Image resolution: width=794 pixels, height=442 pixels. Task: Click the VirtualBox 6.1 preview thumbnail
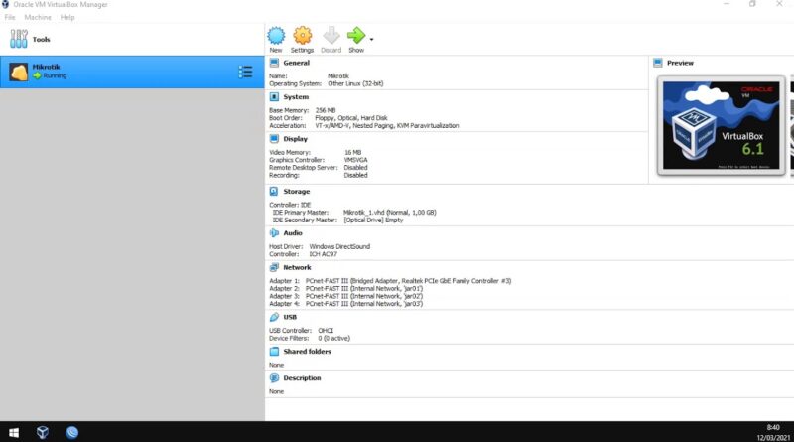pos(722,126)
